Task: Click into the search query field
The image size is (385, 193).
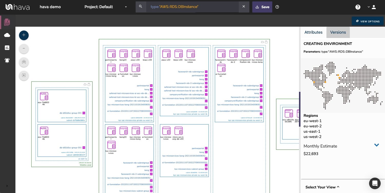Action: click(192, 7)
